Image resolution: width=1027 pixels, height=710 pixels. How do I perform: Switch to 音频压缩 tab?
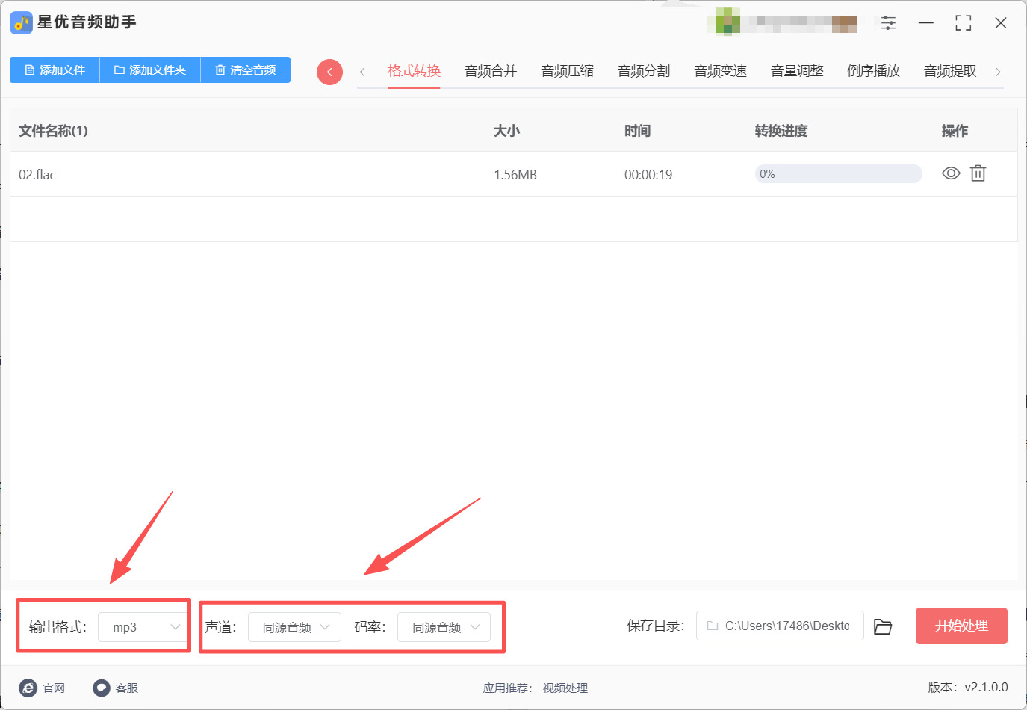(x=568, y=71)
